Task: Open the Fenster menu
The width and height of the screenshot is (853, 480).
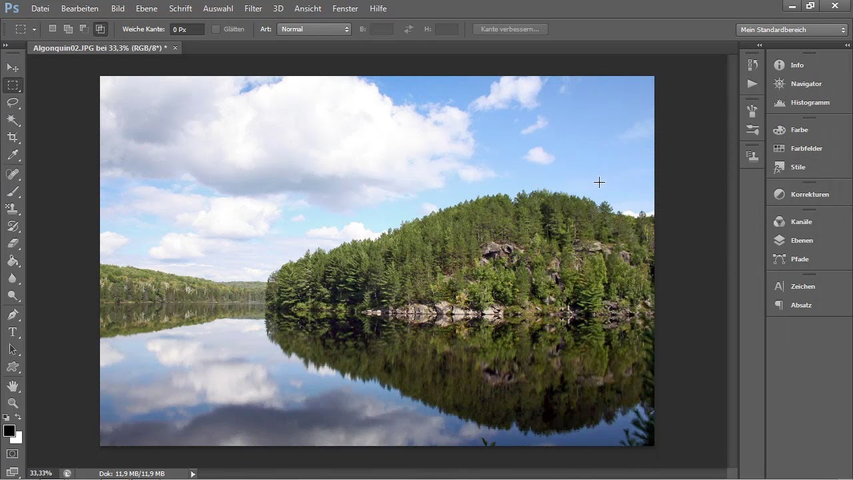Action: [345, 9]
